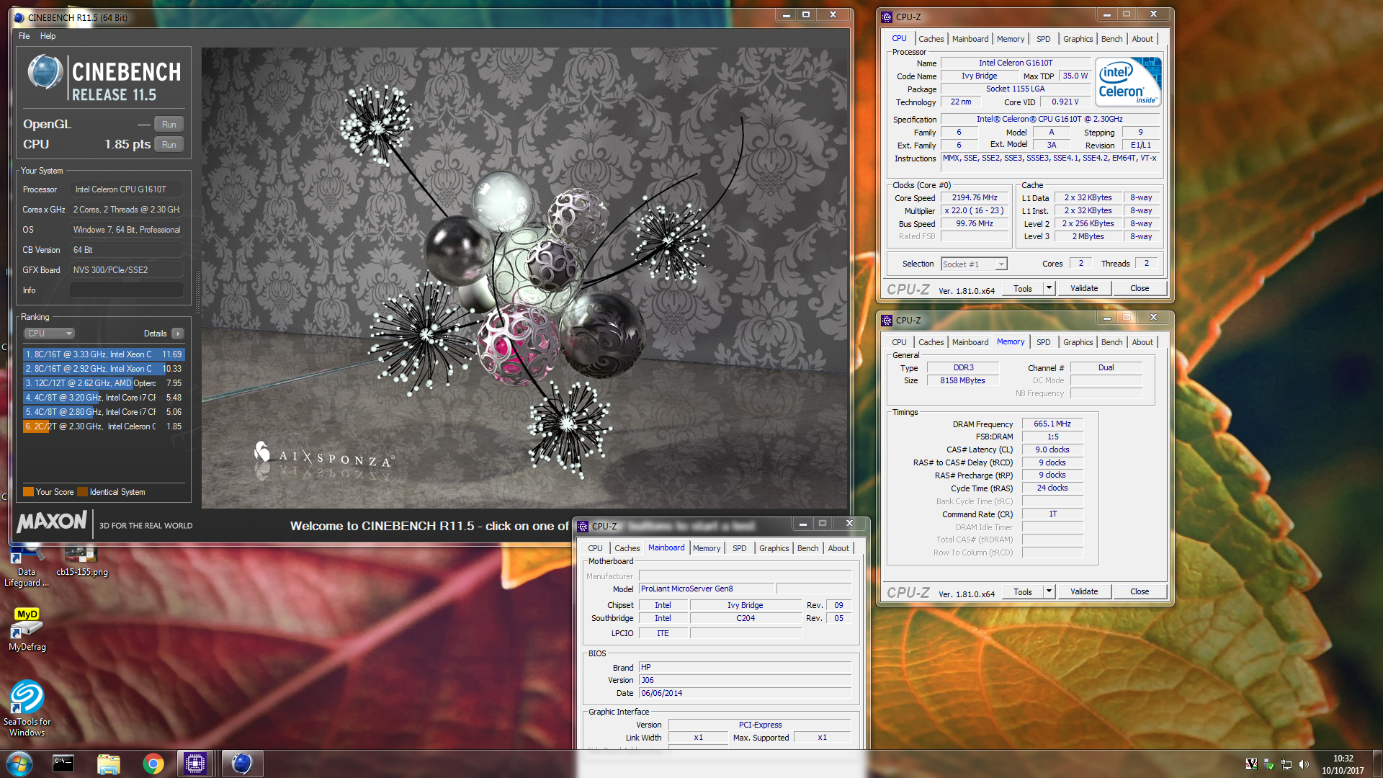Select ranking row 6 Intel Celeron 1.85
1383x778 pixels.
(104, 426)
